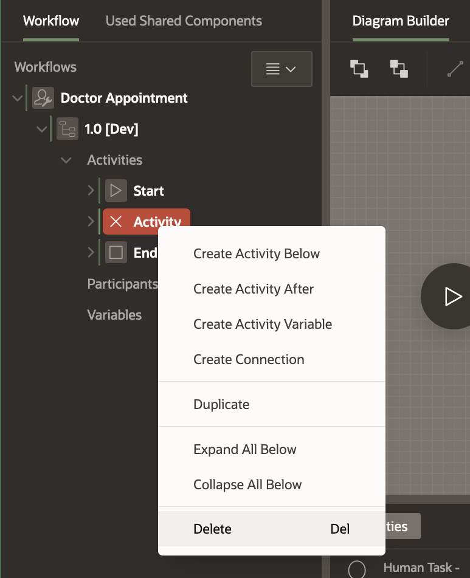The image size is (470, 578).
Task: Click the connection line tool icon
Action: point(455,69)
